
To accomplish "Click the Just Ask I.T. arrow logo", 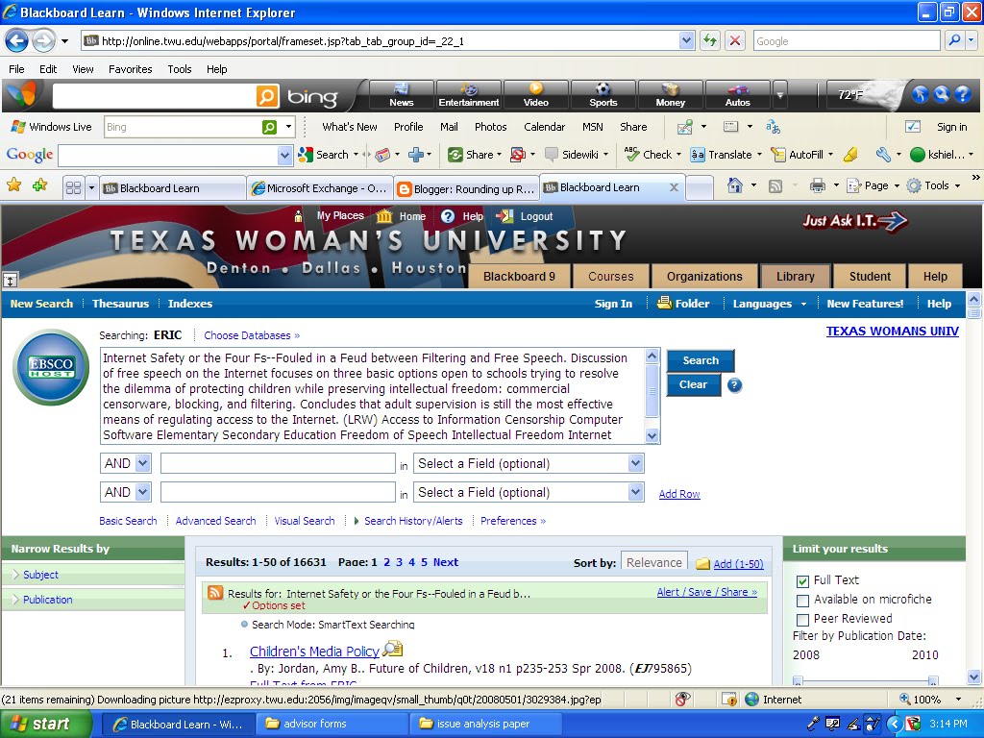I will [854, 221].
